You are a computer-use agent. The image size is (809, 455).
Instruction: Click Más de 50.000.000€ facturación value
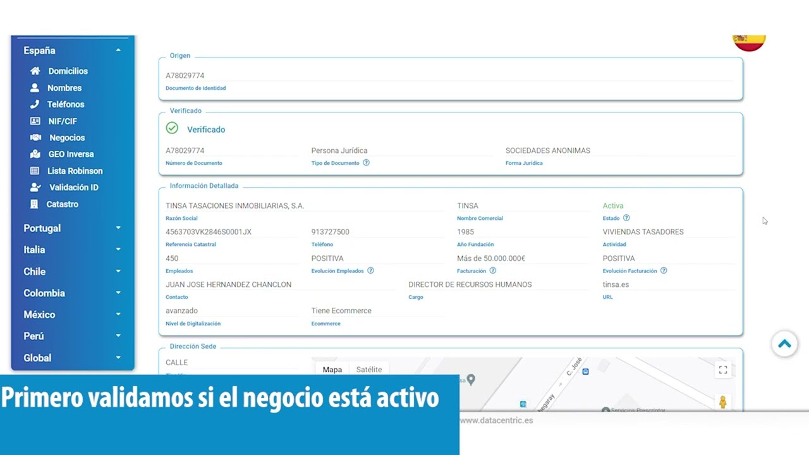491,258
